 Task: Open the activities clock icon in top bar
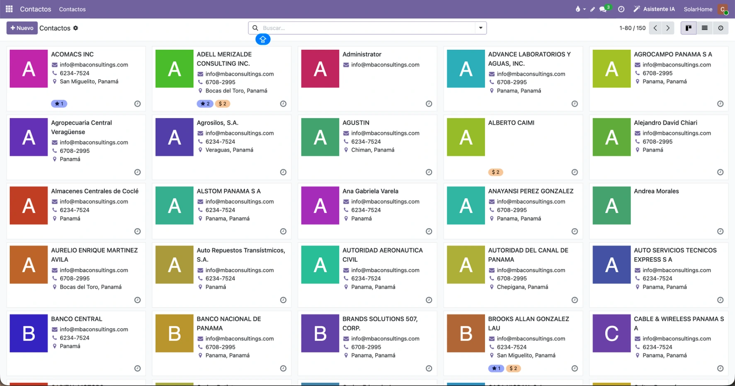coord(621,9)
